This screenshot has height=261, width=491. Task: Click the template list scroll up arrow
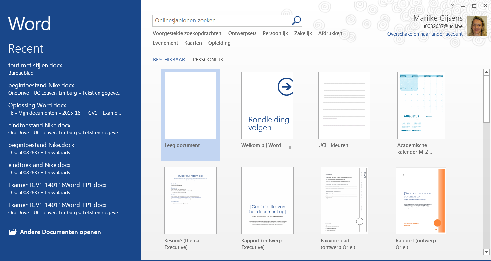[486, 72]
